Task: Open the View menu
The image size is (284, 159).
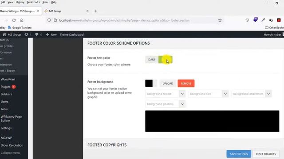Action: click(x=10, y=2)
